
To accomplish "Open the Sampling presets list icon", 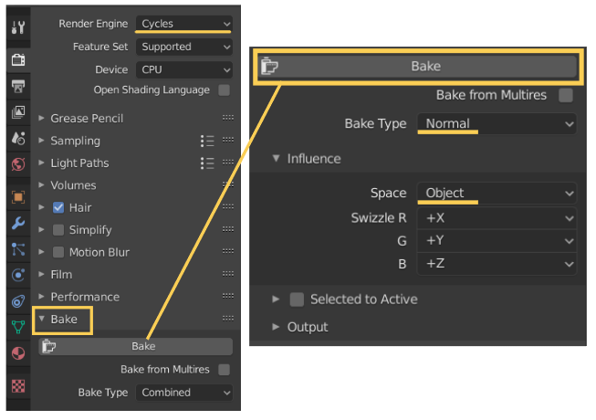I will pos(207,141).
